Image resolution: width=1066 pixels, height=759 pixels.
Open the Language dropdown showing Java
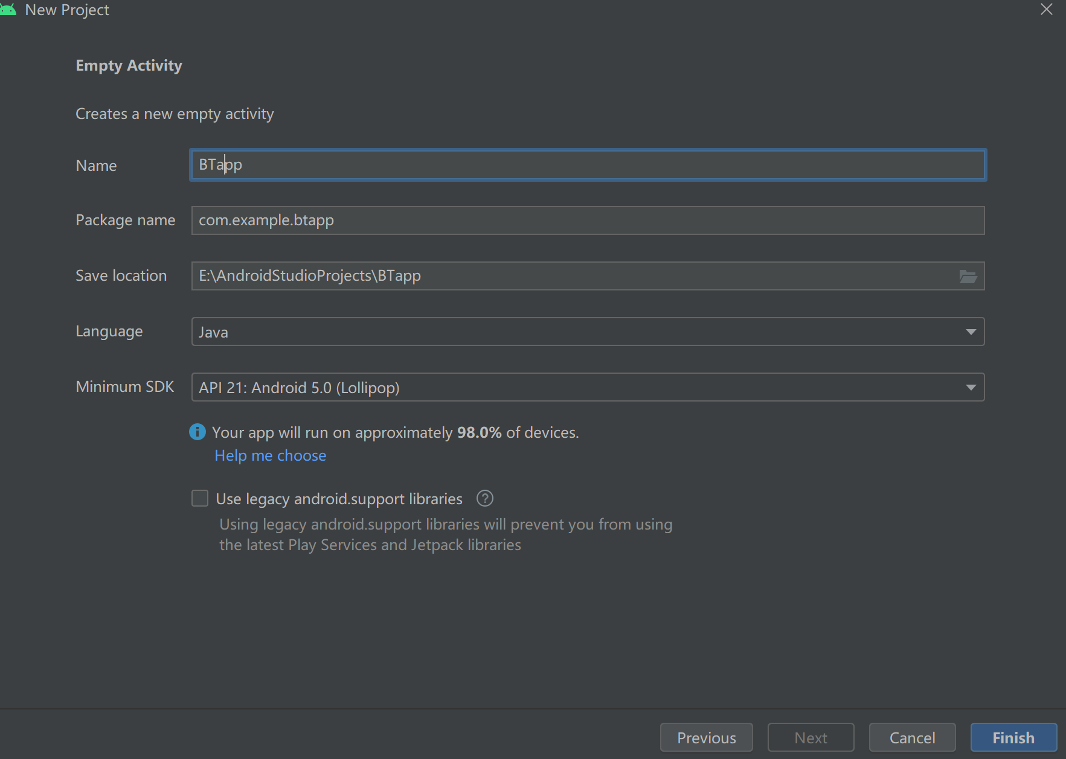click(588, 331)
